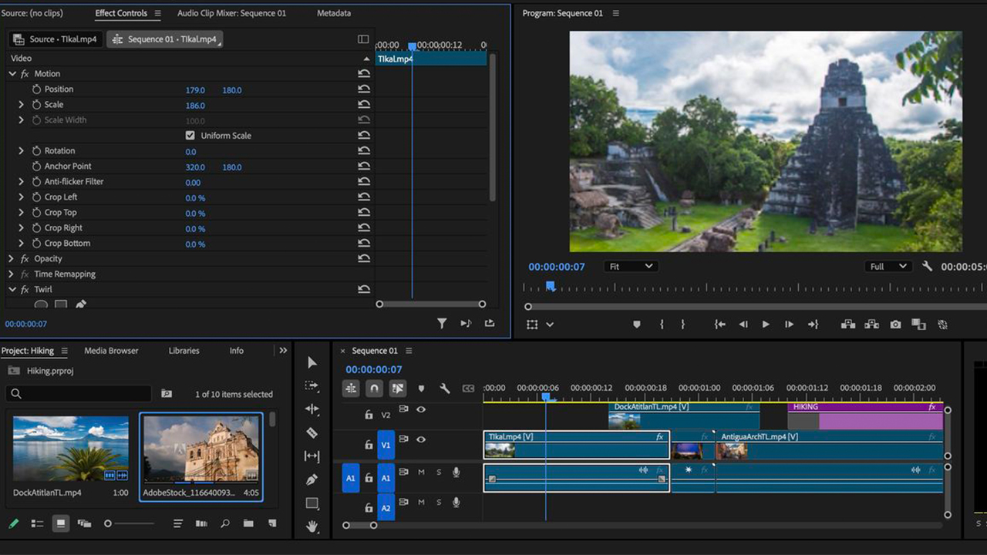
Task: Open the Fit zoom level dropdown
Action: (x=630, y=266)
